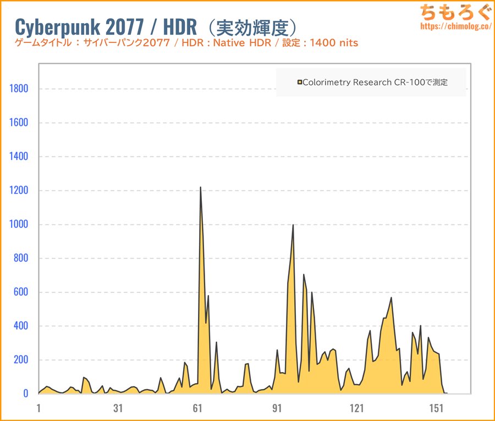Open the https://chimolog.co/ link
Image resolution: width=495 pixels, height=421 pixels.
(x=456, y=26)
